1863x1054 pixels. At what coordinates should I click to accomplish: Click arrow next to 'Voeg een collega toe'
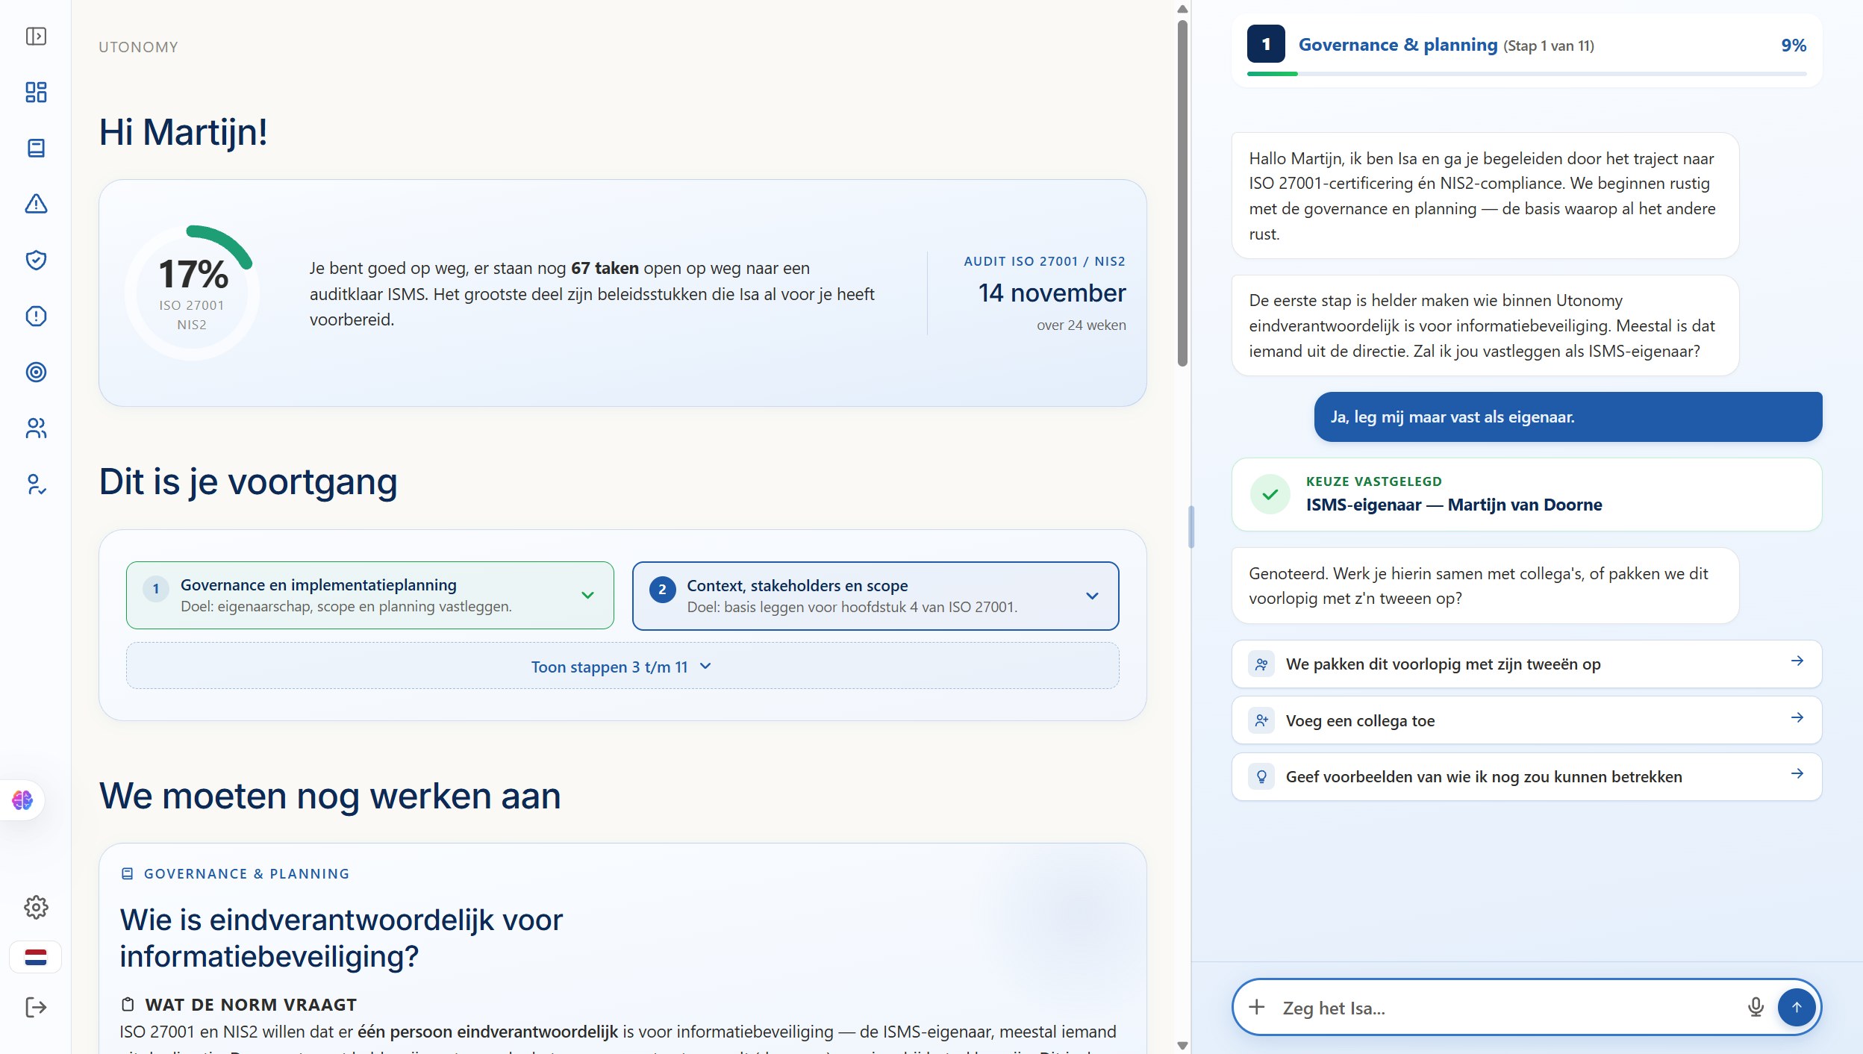pos(1797,718)
